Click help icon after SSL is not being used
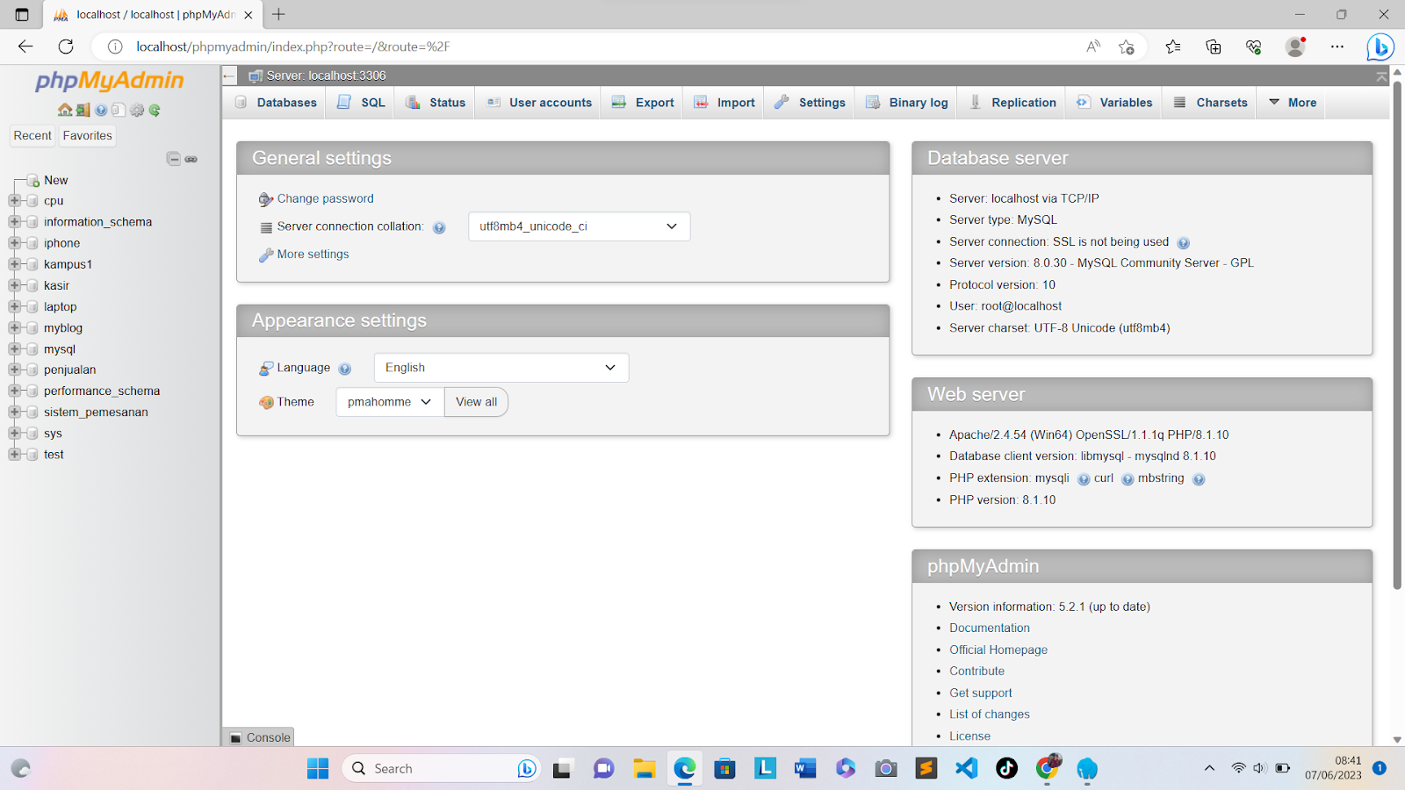This screenshot has height=790, width=1405. click(x=1183, y=243)
